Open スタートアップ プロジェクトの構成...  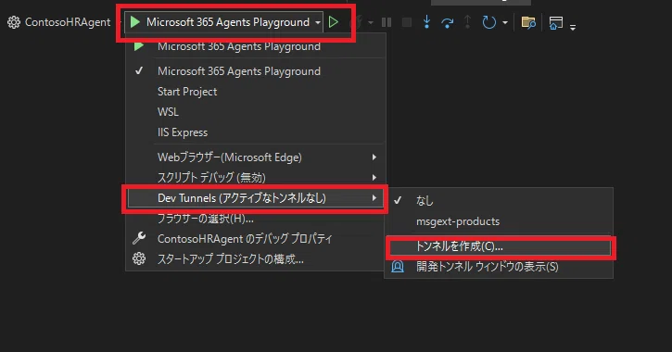pos(256,259)
